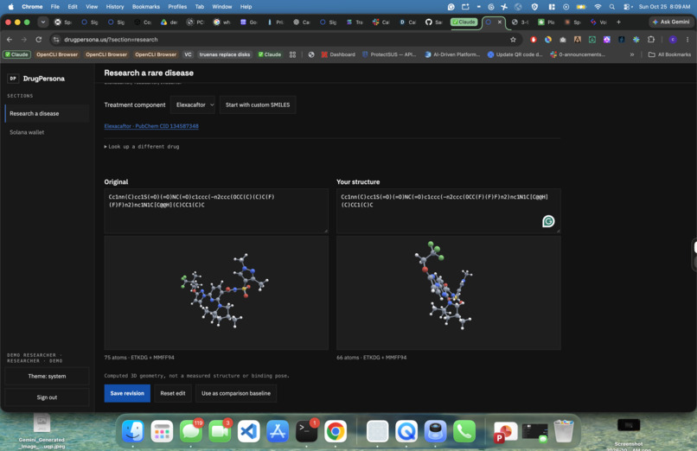
Task: Click Start with custom SMILES button
Action: [x=258, y=105]
